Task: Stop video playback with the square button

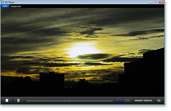Action: pyautogui.click(x=7, y=100)
